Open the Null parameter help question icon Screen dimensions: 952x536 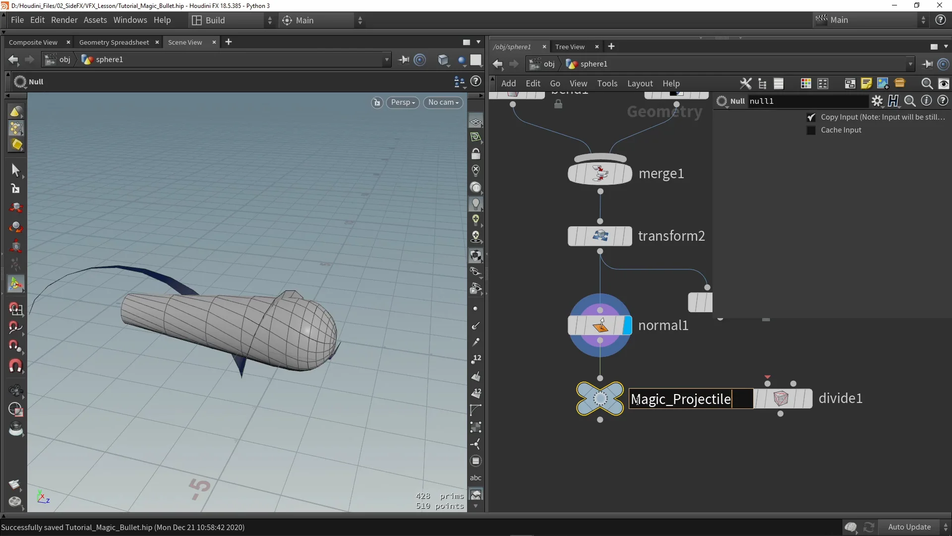943,101
